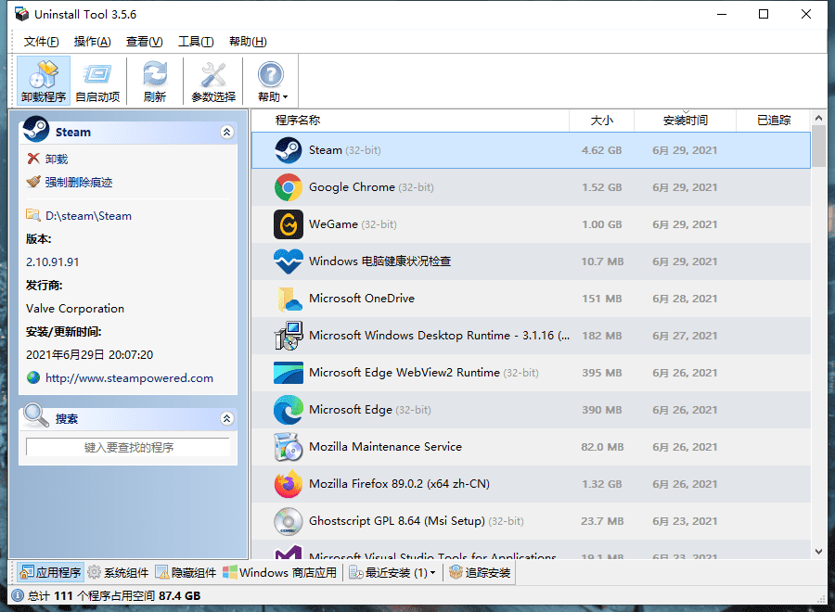Click 强制删除痕迹 force removal link
Viewport: 835px width, 612px height.
(79, 183)
